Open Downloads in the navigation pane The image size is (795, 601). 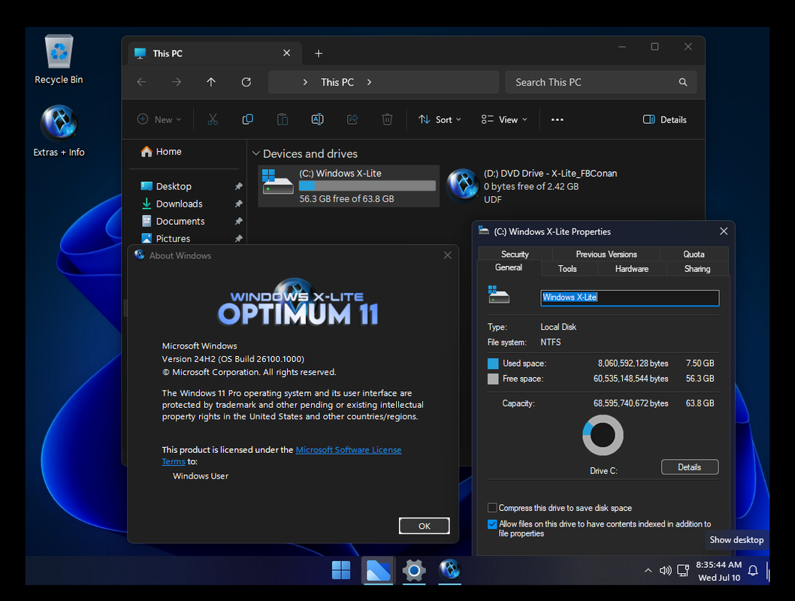pos(172,204)
